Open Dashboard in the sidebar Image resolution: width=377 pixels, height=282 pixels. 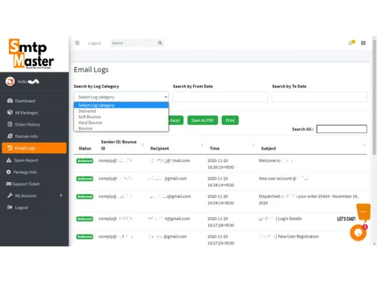click(25, 101)
